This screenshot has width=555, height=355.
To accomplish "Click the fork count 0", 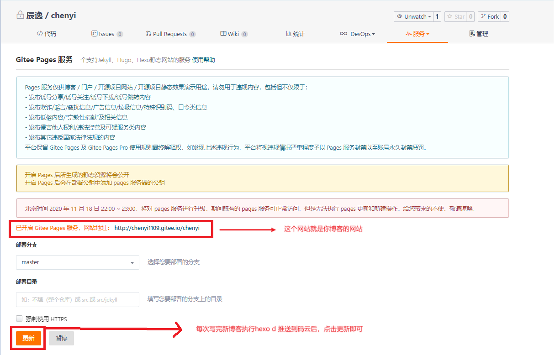I will (505, 16).
